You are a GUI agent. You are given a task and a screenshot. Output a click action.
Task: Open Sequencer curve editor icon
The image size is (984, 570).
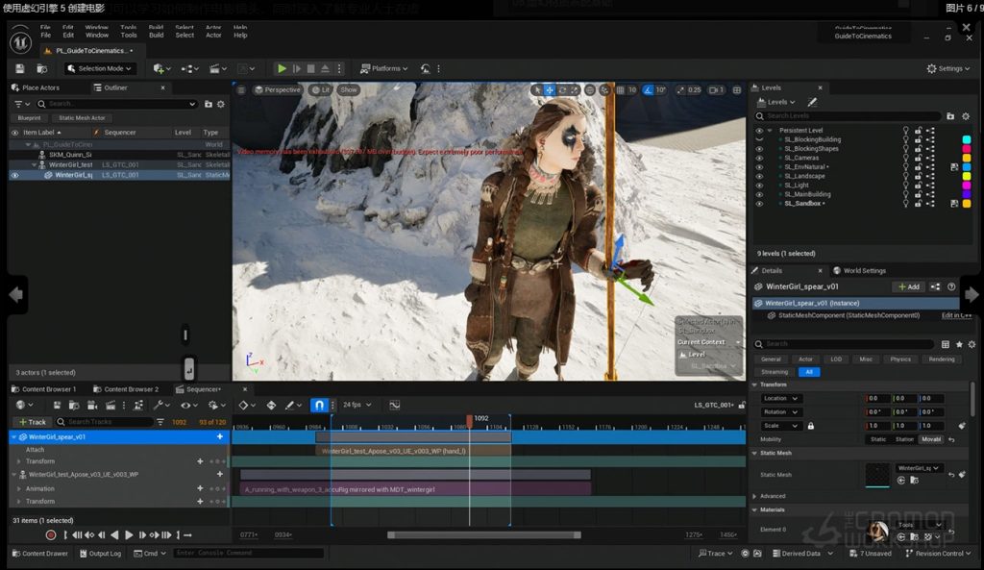[x=395, y=405]
